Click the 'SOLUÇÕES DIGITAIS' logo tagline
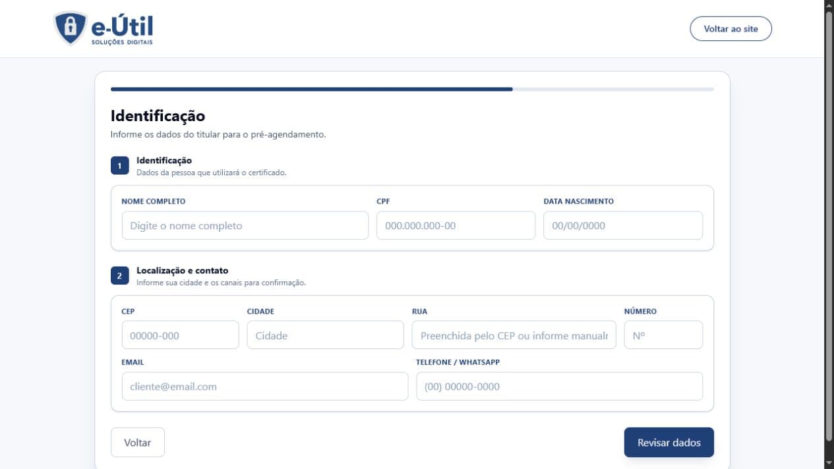 (x=122, y=42)
